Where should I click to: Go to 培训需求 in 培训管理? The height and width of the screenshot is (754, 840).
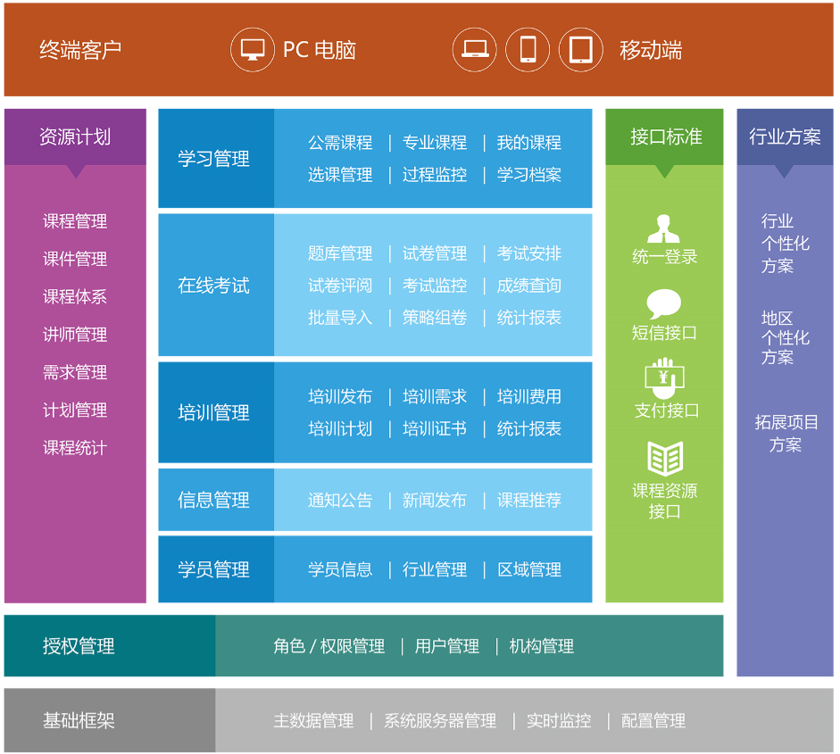[x=435, y=396]
